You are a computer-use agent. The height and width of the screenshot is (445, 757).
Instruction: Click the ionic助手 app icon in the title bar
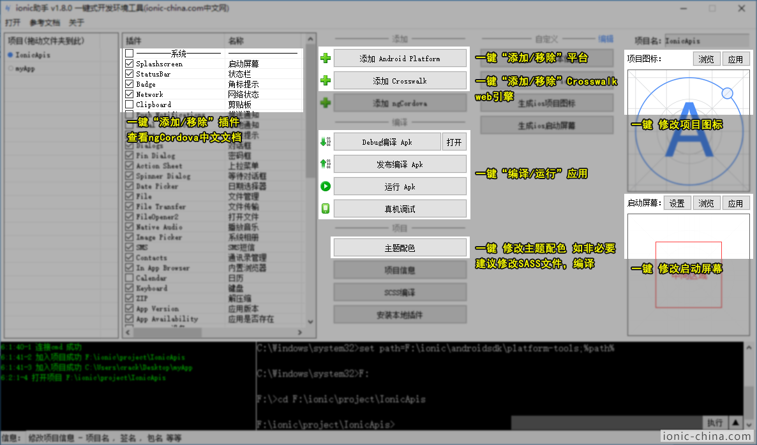pos(7,8)
